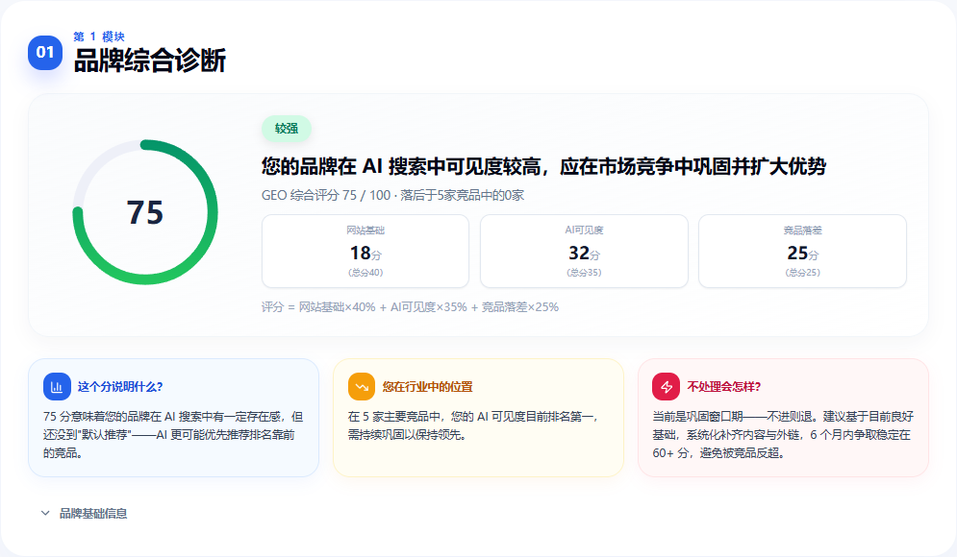Click the blue 01 module badge
Screen dimensions: 957x557
coord(45,53)
